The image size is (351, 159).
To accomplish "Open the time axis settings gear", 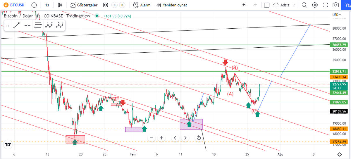I will coord(339,154).
